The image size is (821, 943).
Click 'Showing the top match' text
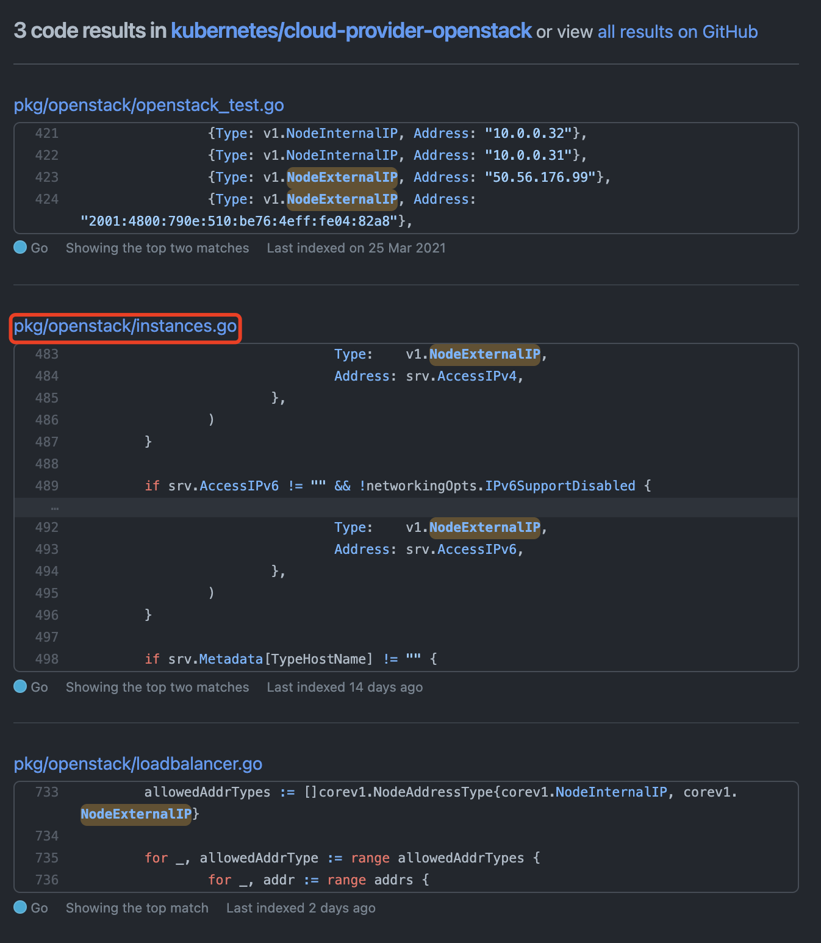[x=137, y=908]
